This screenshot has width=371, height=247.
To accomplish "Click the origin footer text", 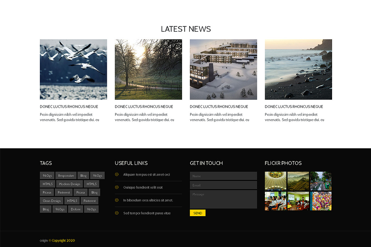I will click(x=44, y=241).
